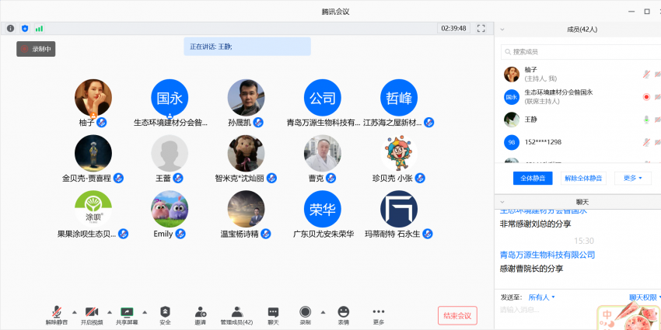This screenshot has width=661, height=330.
Task: Click 柚子's avatar thumbnail in the grid
Action: 93,98
